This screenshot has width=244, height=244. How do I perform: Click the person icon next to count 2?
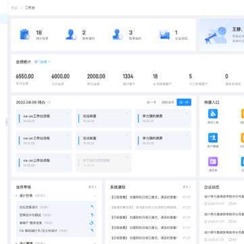[x=71, y=34]
